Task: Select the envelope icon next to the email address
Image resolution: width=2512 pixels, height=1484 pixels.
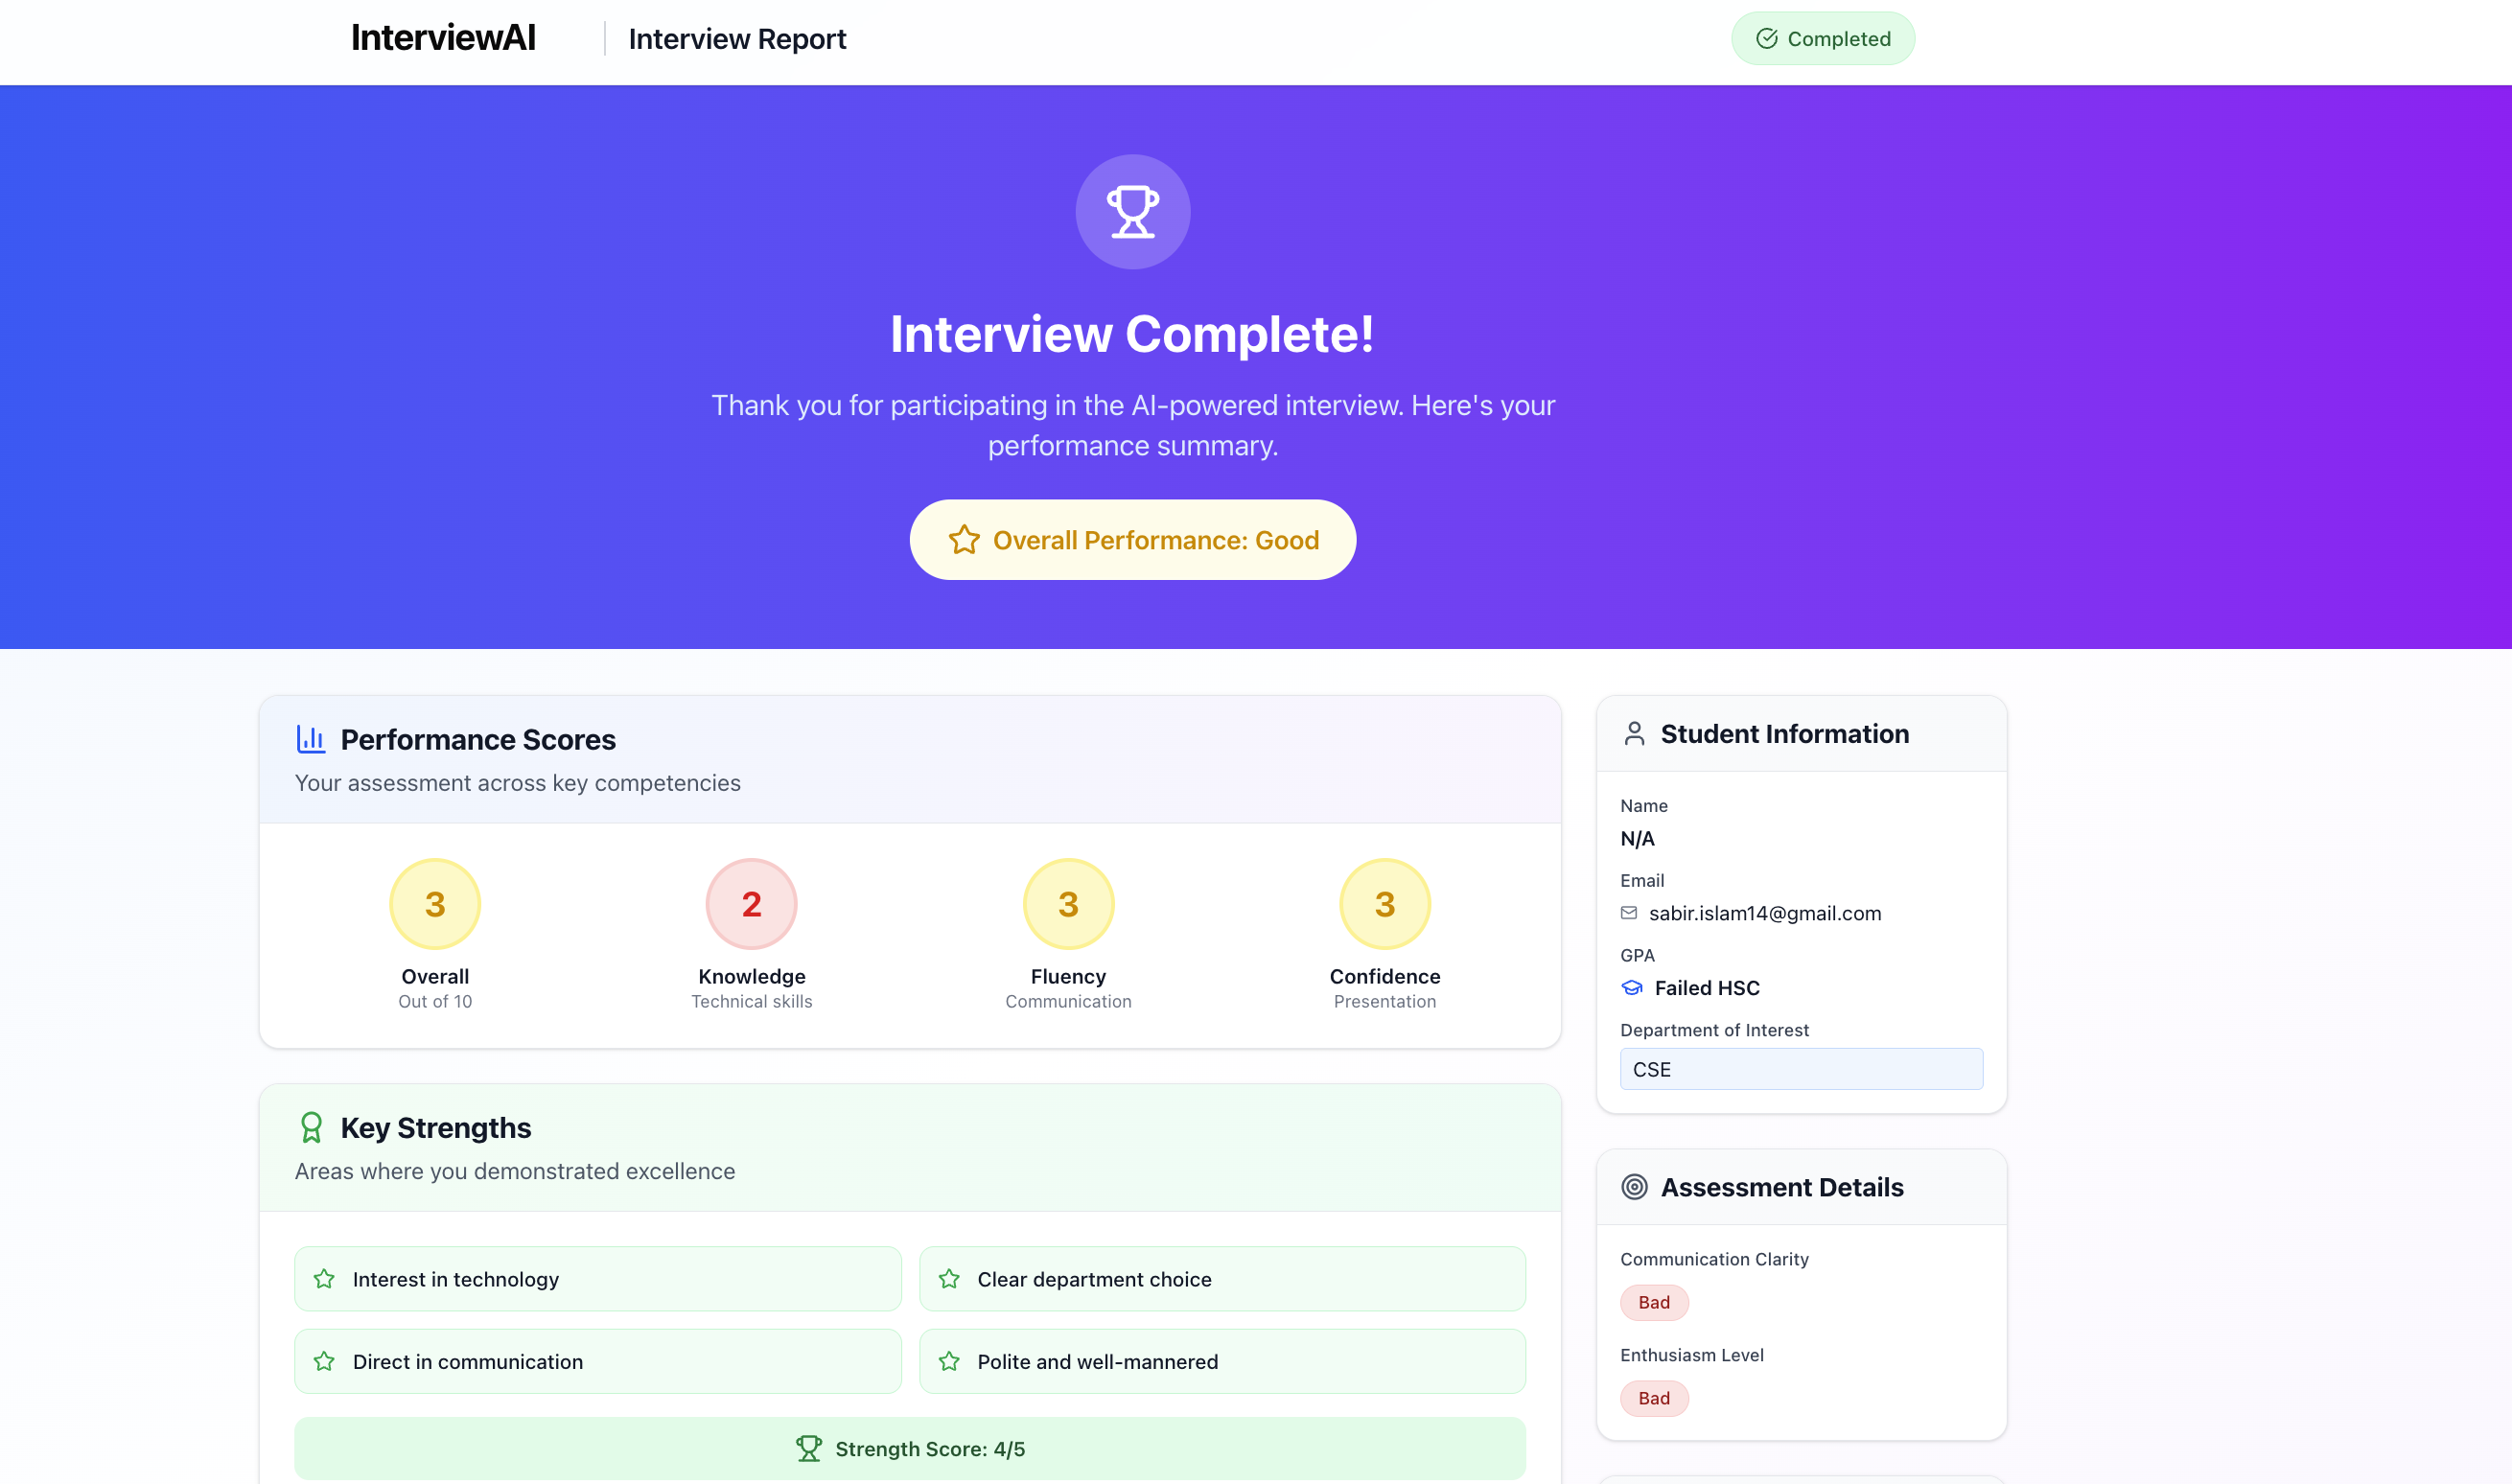Action: point(1629,913)
